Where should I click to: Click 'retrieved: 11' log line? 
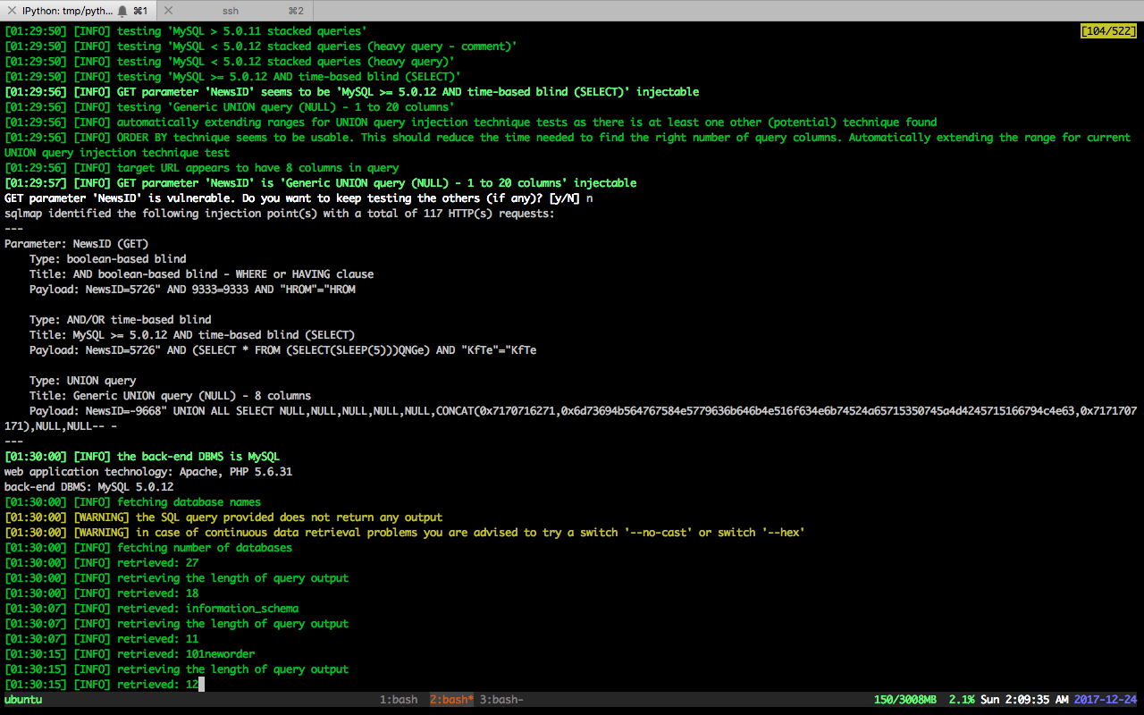(101, 639)
